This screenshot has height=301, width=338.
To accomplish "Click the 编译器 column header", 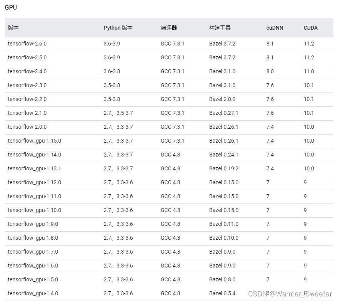I will coord(168,28).
